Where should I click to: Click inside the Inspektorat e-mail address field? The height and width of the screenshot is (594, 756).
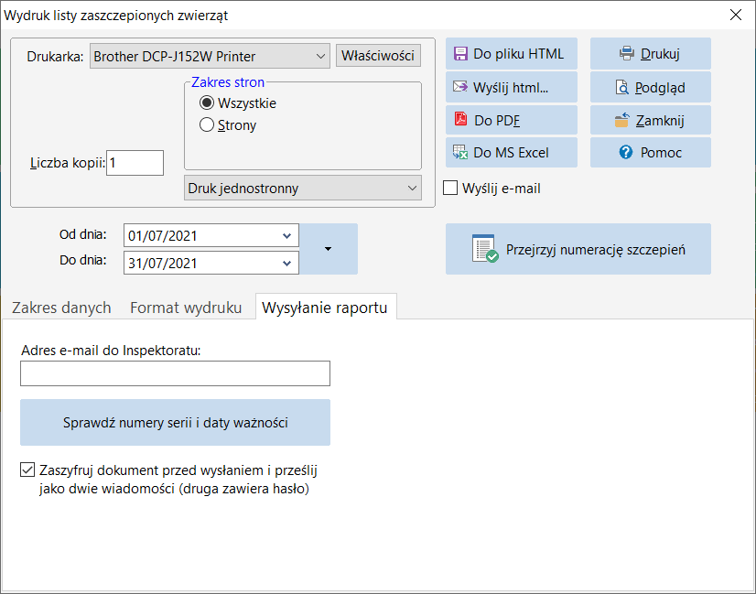[175, 373]
